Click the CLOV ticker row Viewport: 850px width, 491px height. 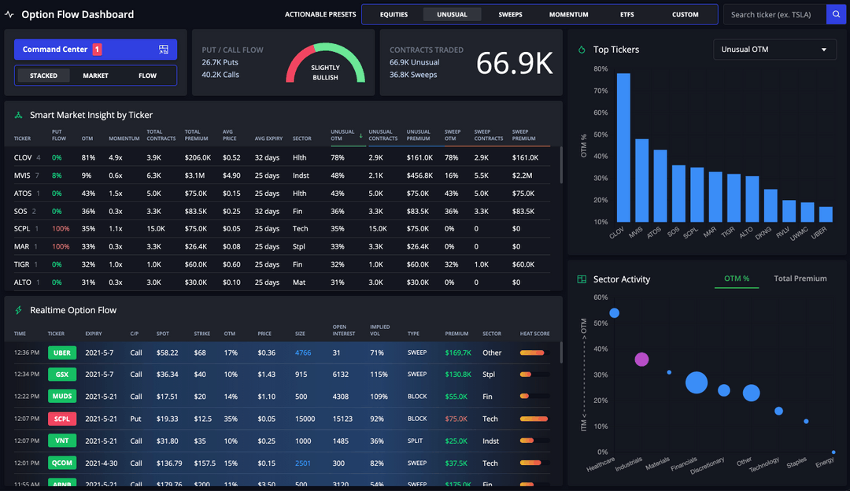282,157
